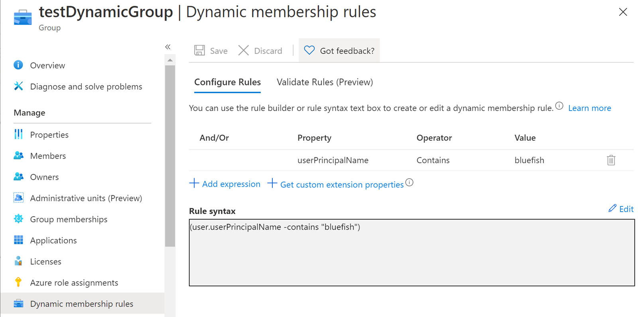
Task: Click the Properties bars icon
Action: [18, 134]
